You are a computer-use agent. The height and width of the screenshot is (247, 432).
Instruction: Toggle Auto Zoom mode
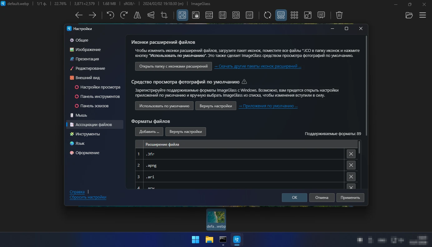tap(182, 15)
